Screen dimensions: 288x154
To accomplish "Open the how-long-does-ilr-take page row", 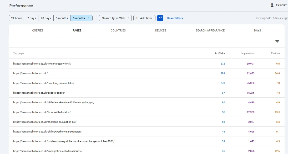I will [146, 83].
